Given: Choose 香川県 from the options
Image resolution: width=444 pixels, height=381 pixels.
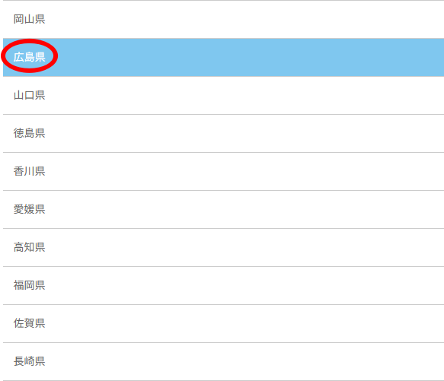Looking at the screenshot, I should [x=223, y=171].
